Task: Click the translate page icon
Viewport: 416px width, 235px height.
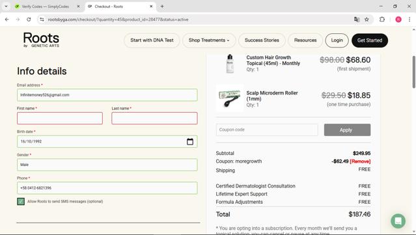Action: pos(357,20)
